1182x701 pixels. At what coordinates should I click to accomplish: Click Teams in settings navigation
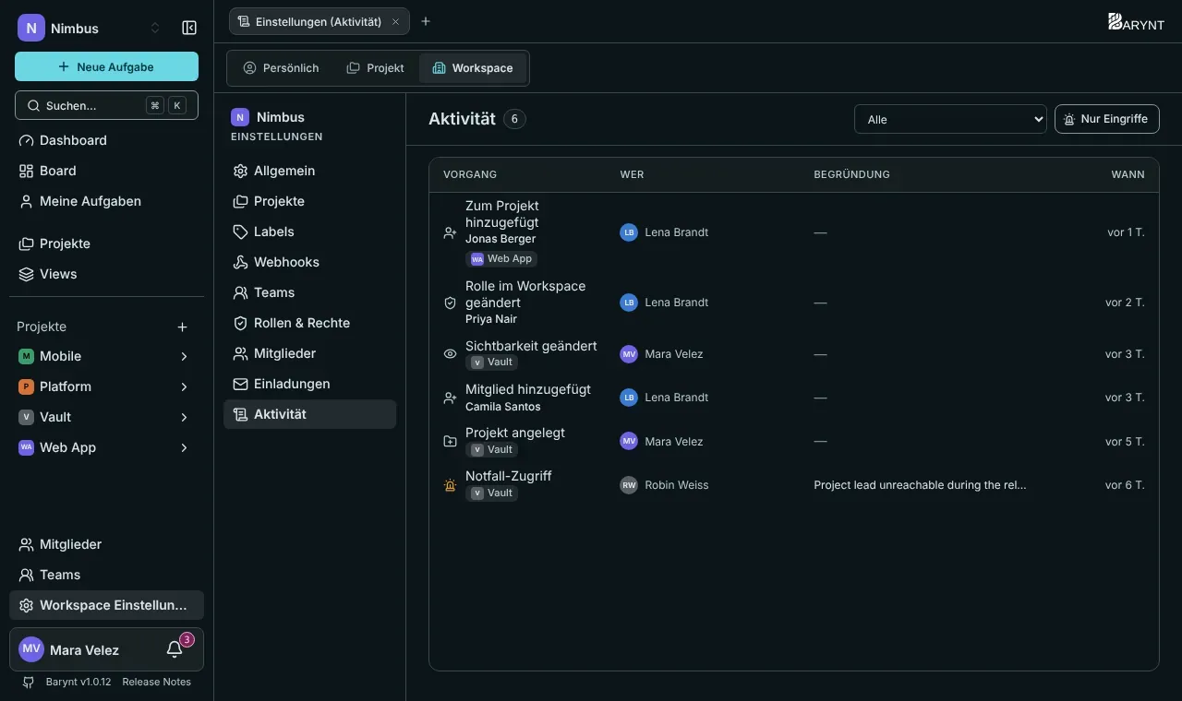click(309, 292)
